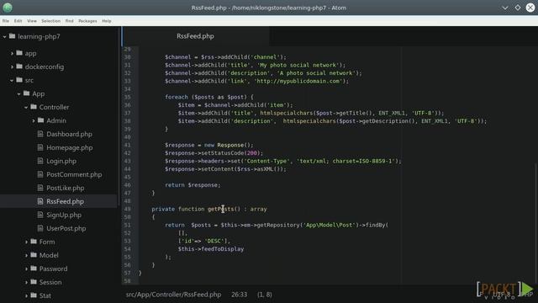The image size is (538, 303).
Task: Open PostComment.php from the tree
Action: (x=74, y=174)
